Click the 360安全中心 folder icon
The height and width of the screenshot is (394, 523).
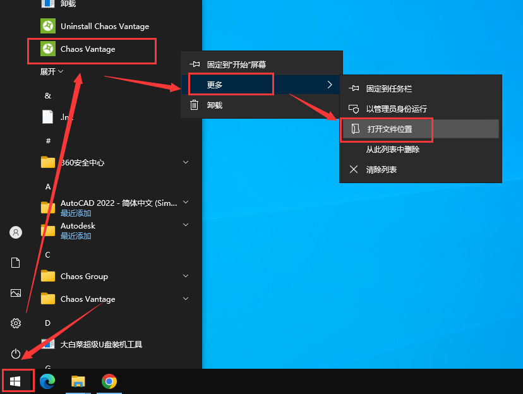[x=48, y=162]
